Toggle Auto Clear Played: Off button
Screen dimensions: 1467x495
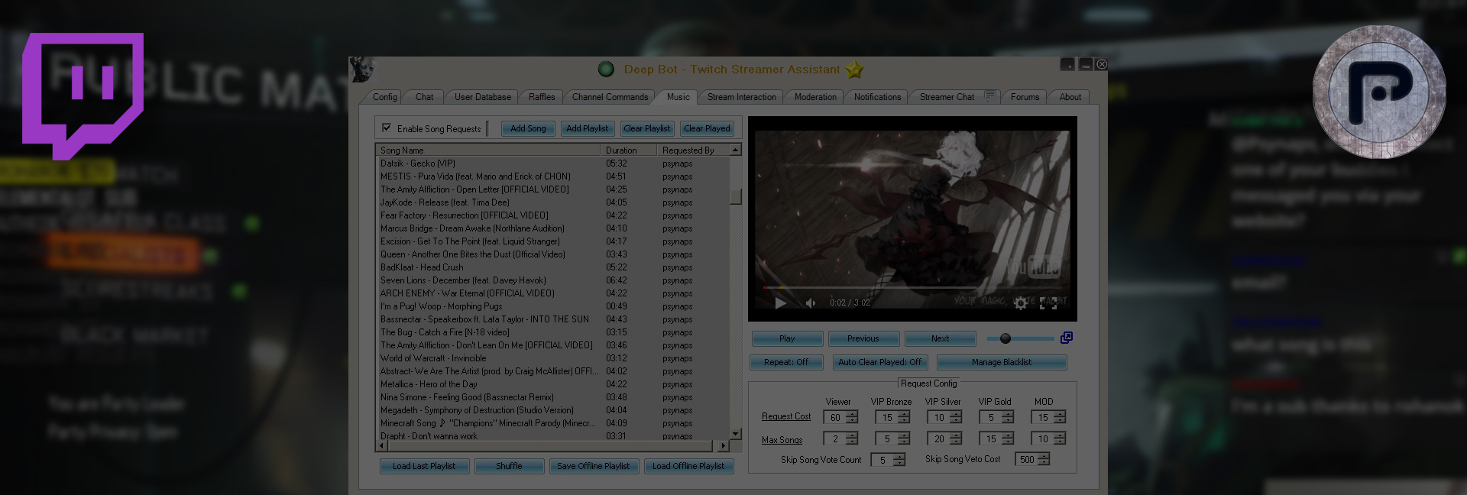(879, 362)
